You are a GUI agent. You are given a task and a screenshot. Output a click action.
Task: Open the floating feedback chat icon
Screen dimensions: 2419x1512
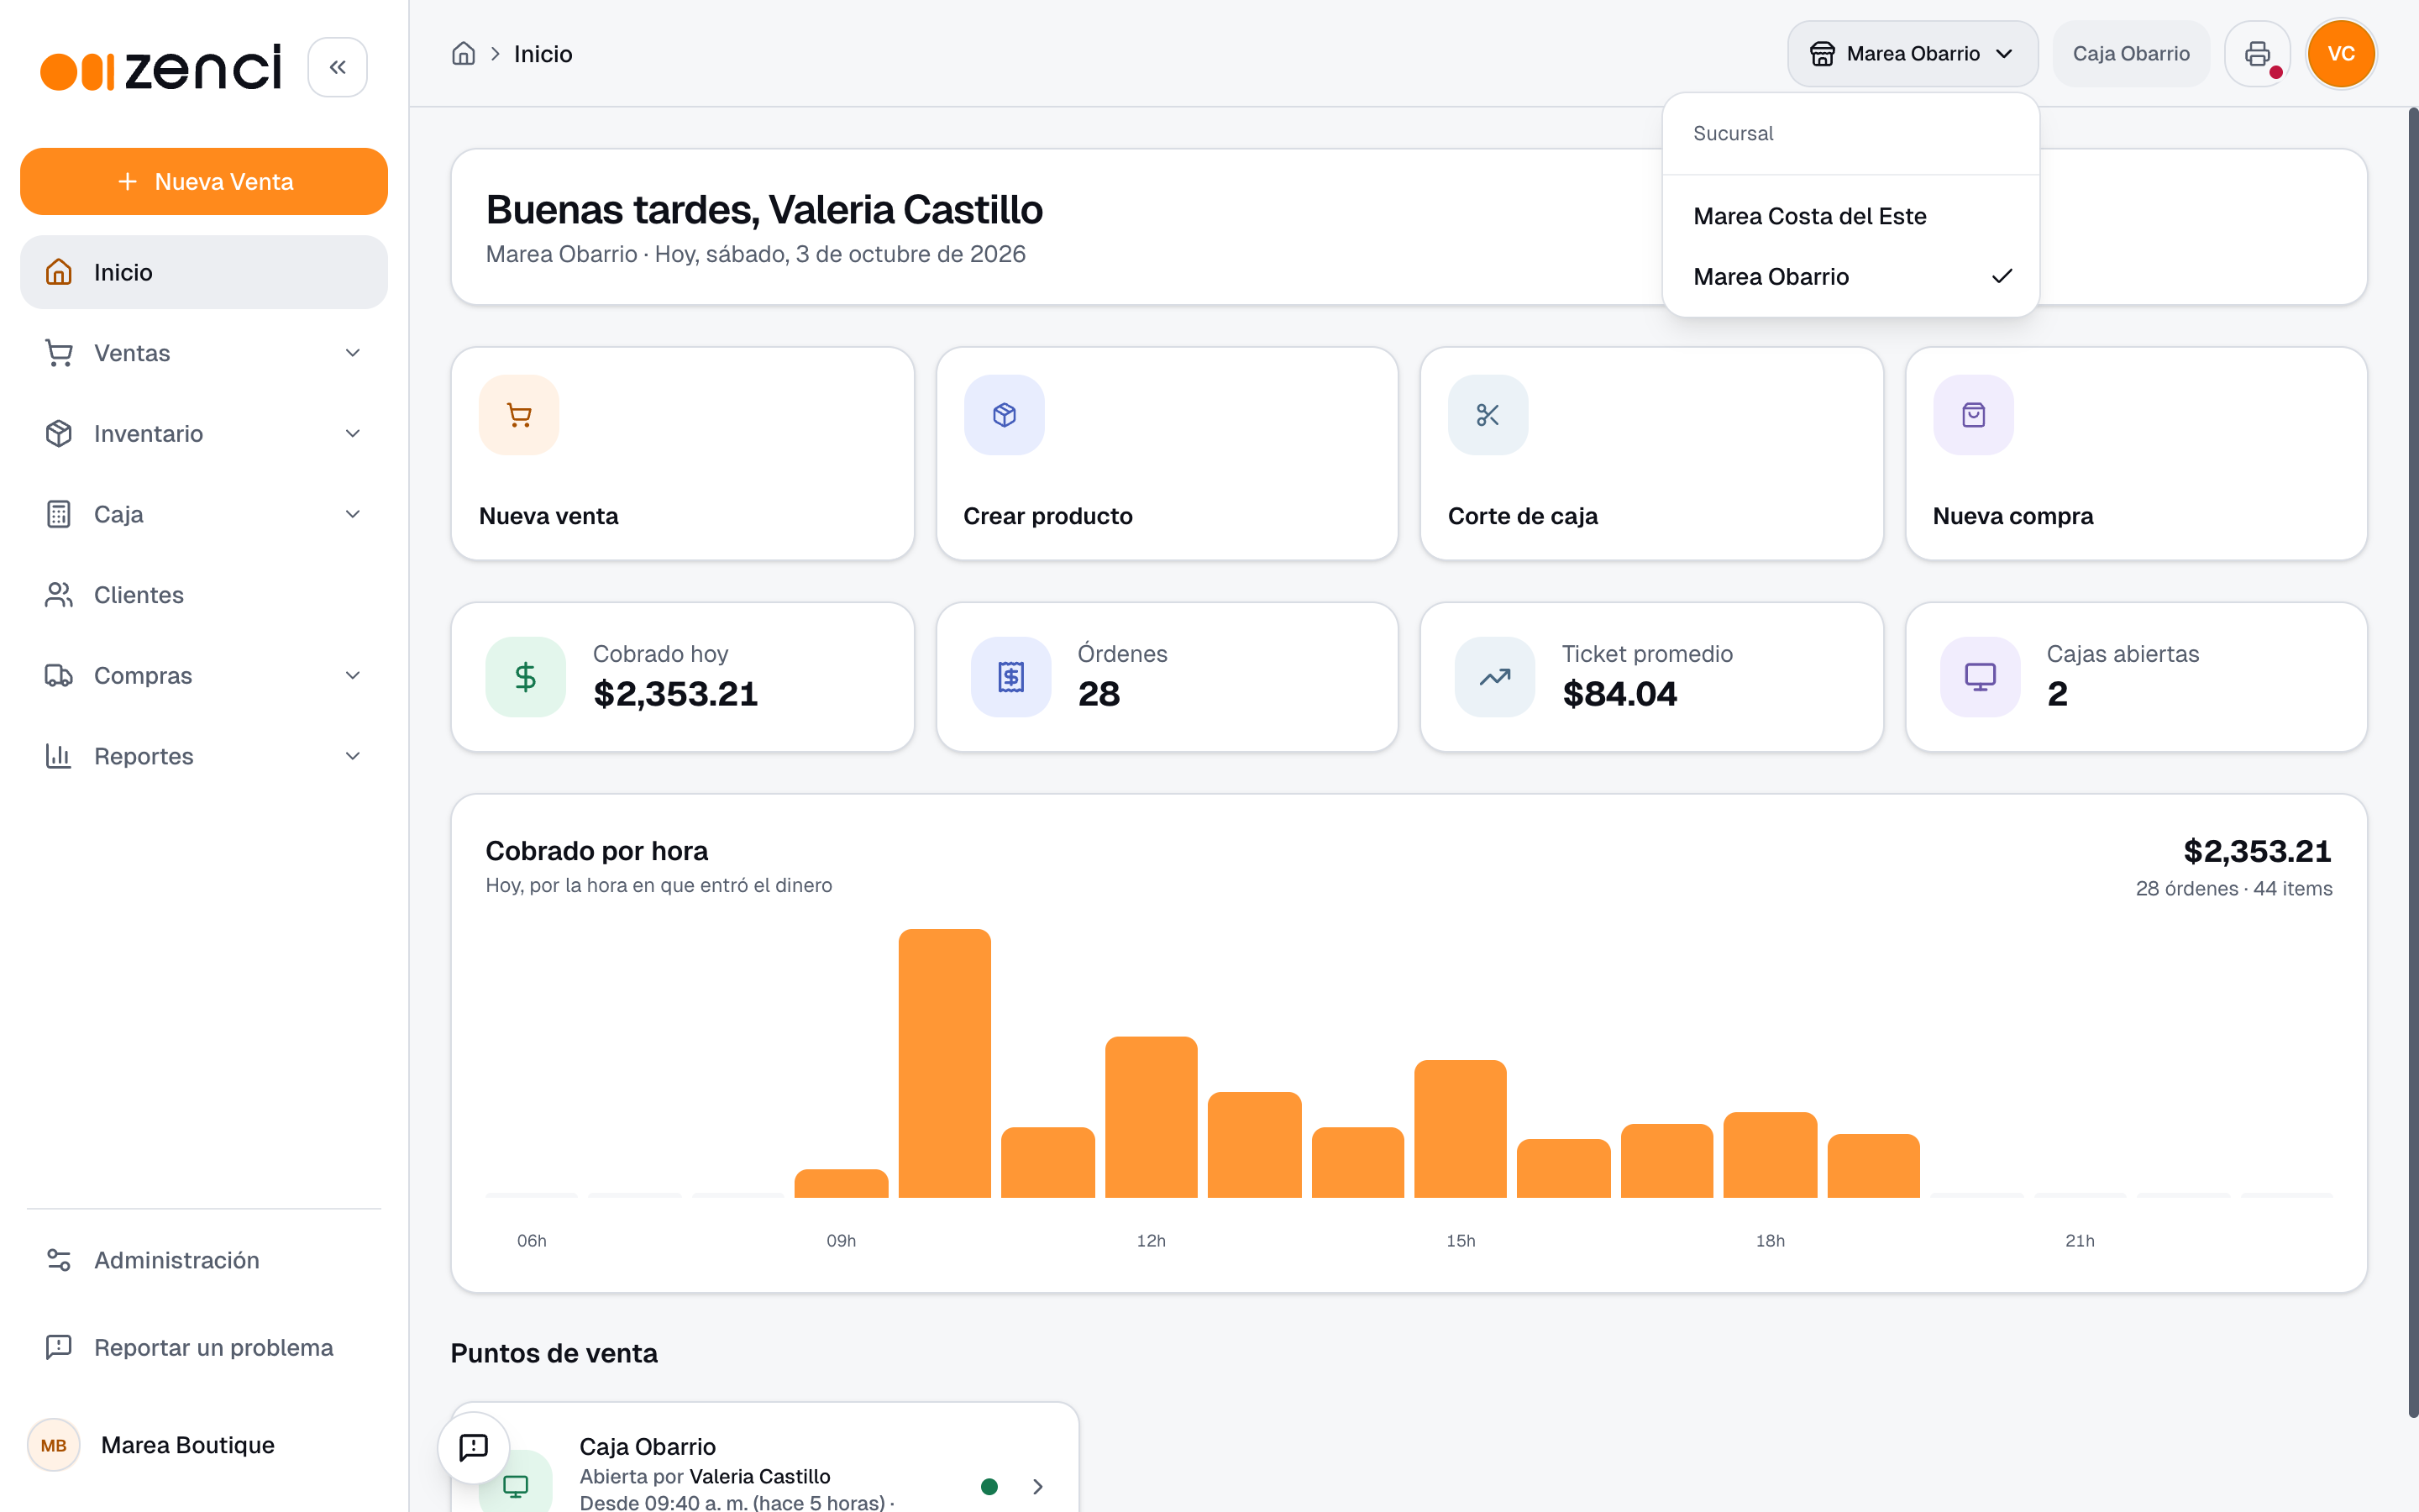tap(474, 1447)
